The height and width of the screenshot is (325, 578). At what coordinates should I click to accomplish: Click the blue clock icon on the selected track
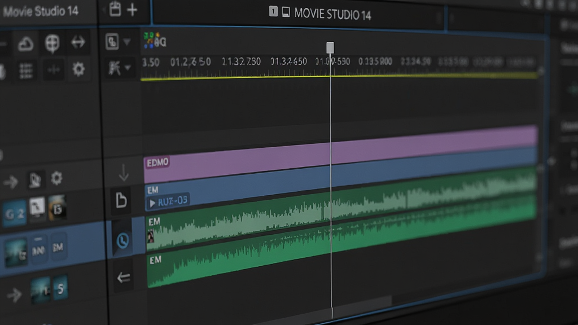coord(122,240)
